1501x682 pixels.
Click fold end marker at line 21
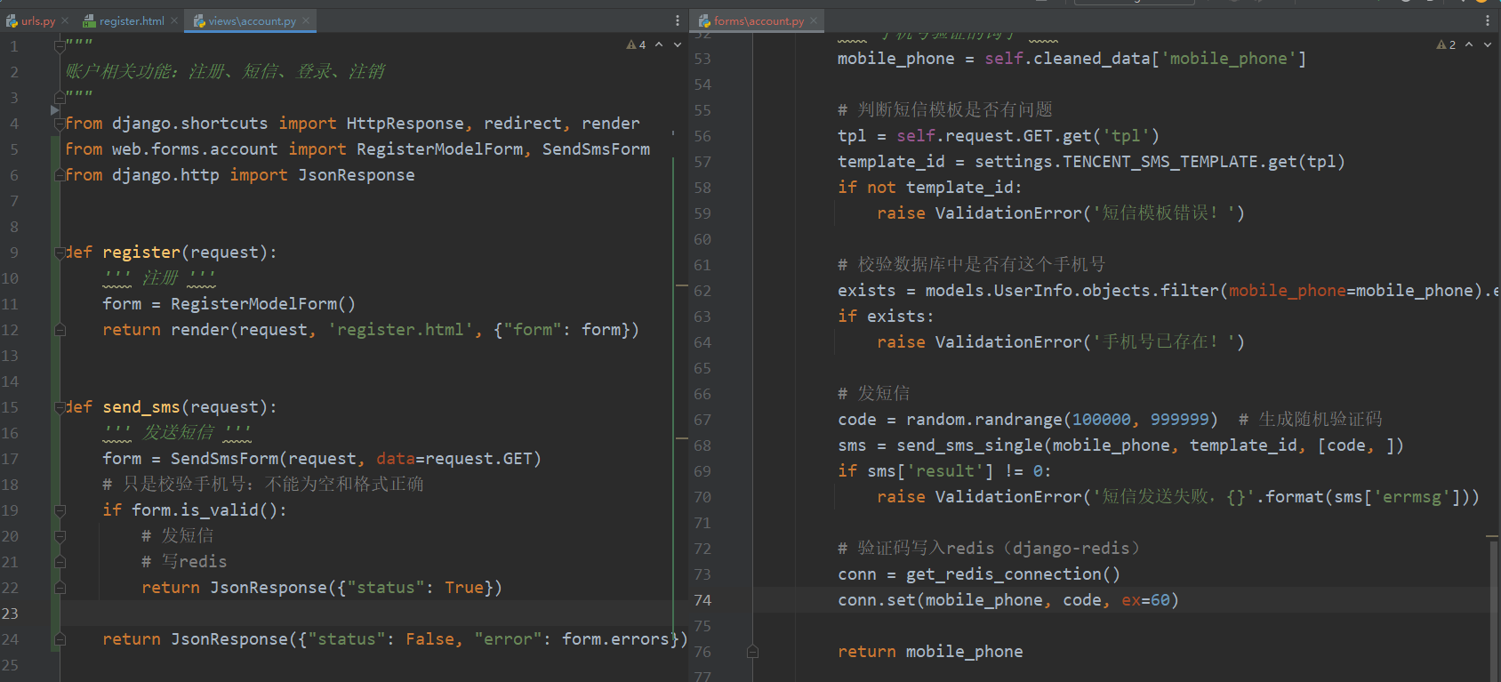point(60,562)
